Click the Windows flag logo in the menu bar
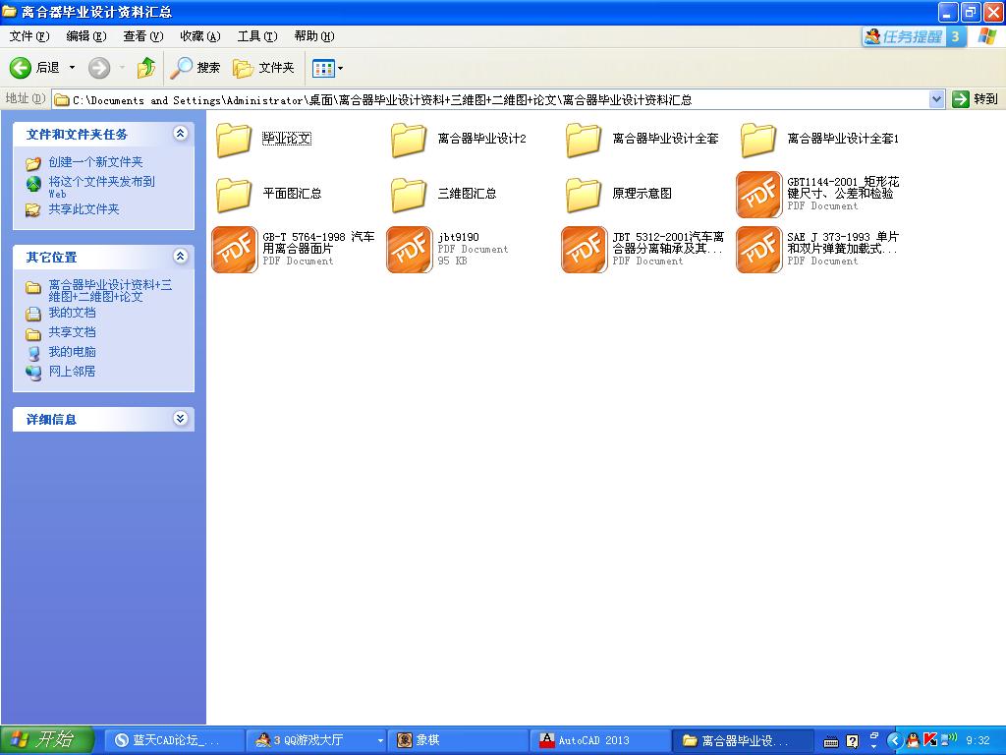Viewport: 1006px width, 755px height. 987,36
